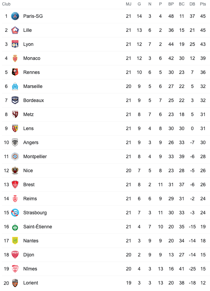
Task: Click the Marseille OM logo
Action: (x=15, y=86)
